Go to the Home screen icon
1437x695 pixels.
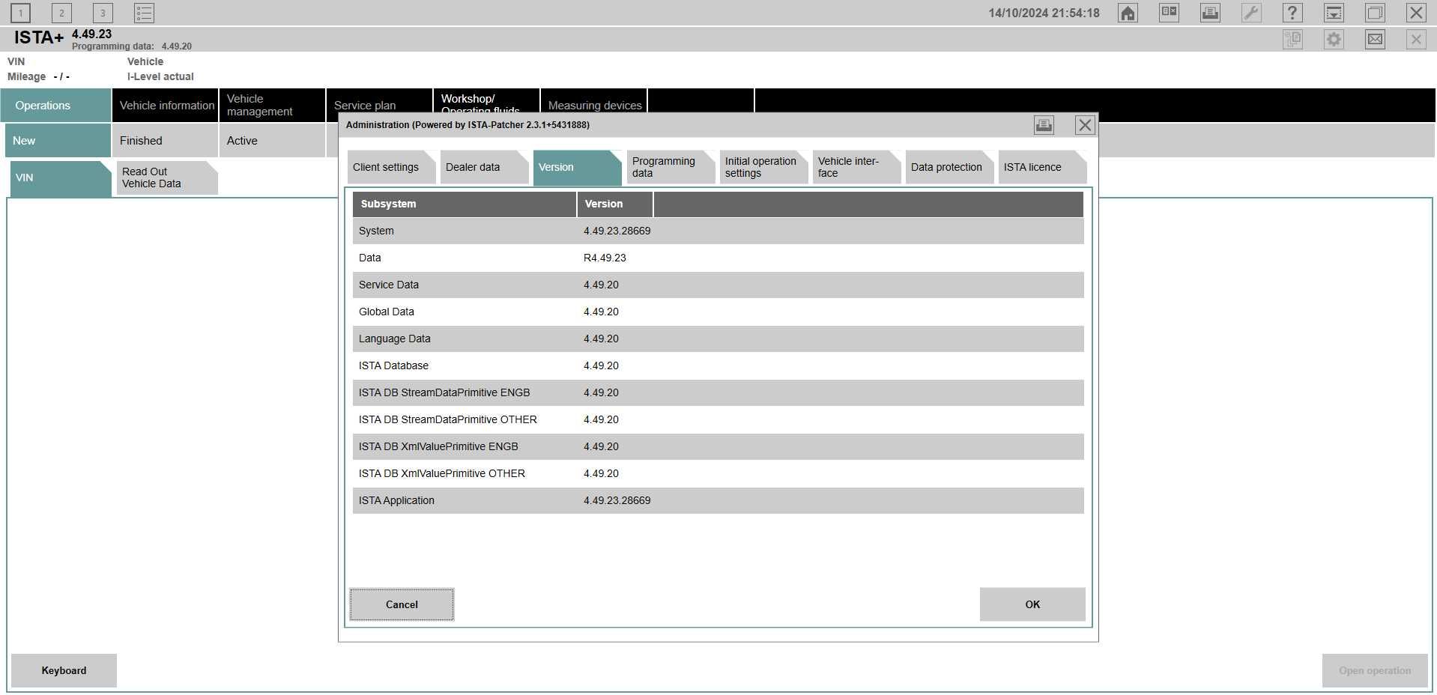(x=1128, y=13)
